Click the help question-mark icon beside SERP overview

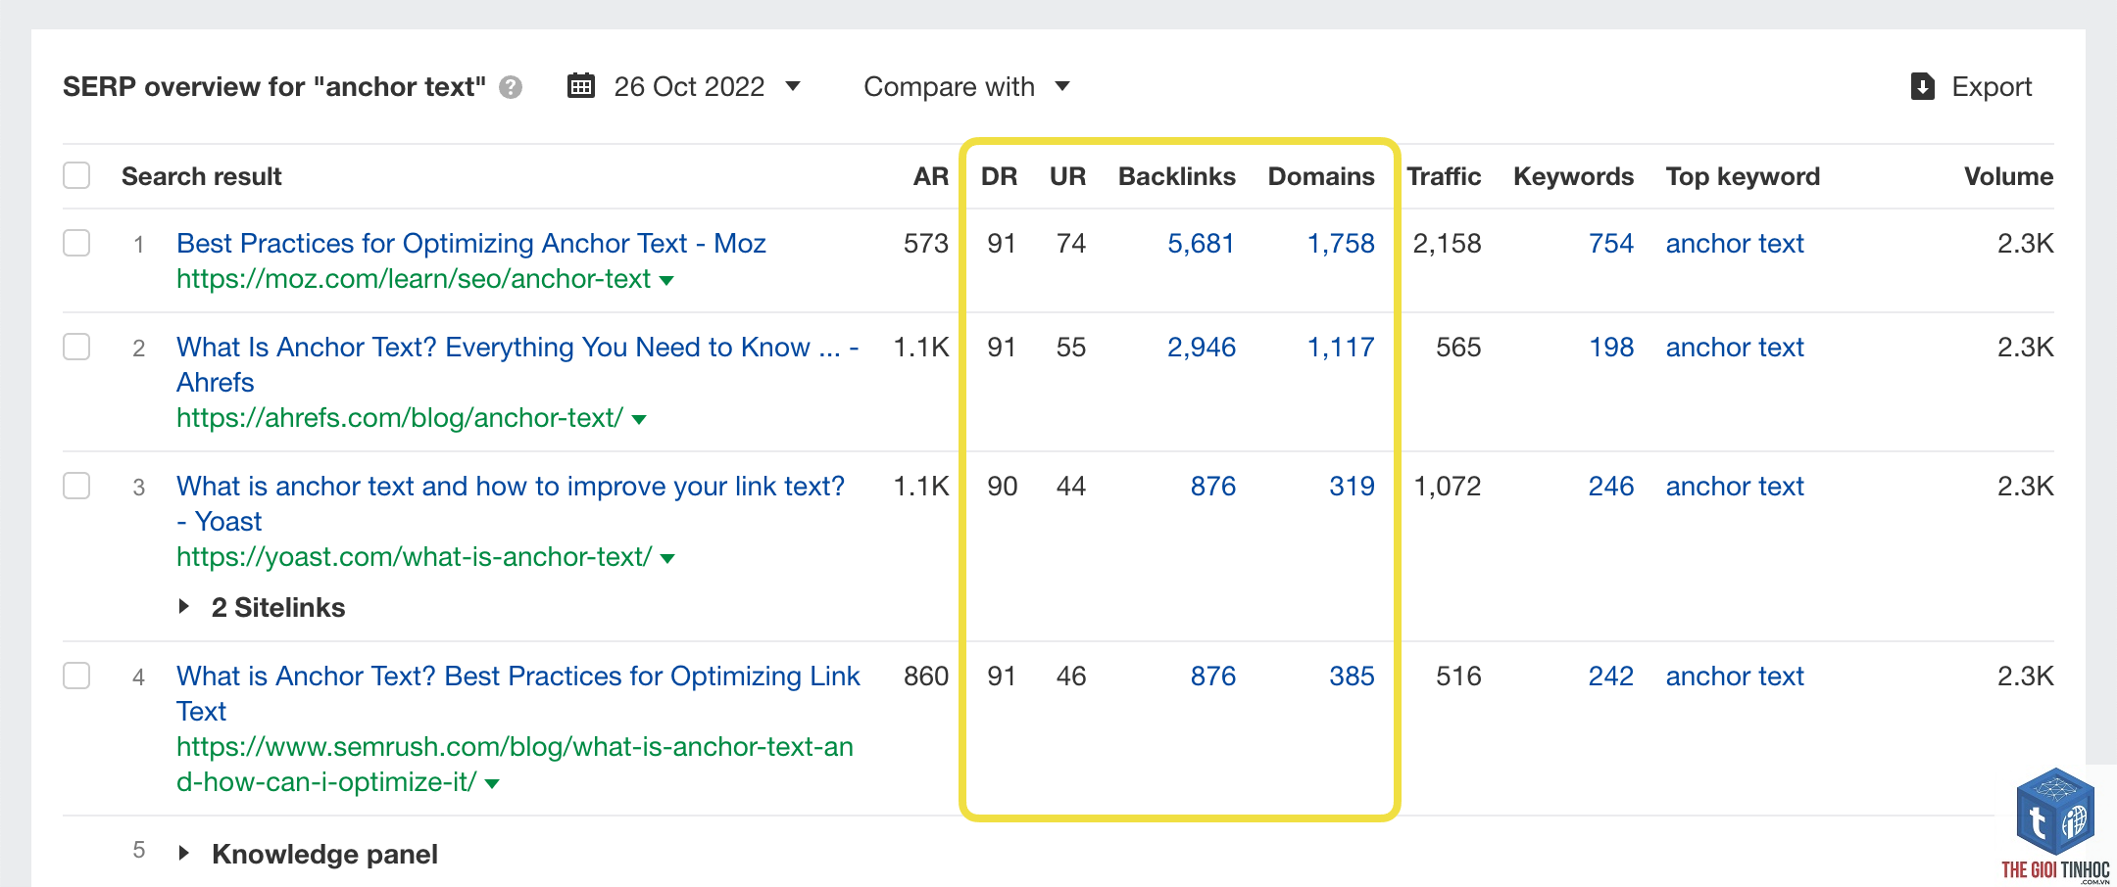510,87
